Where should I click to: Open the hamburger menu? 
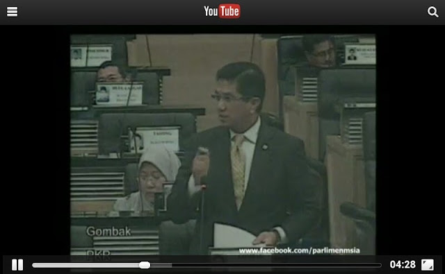[x=13, y=12]
